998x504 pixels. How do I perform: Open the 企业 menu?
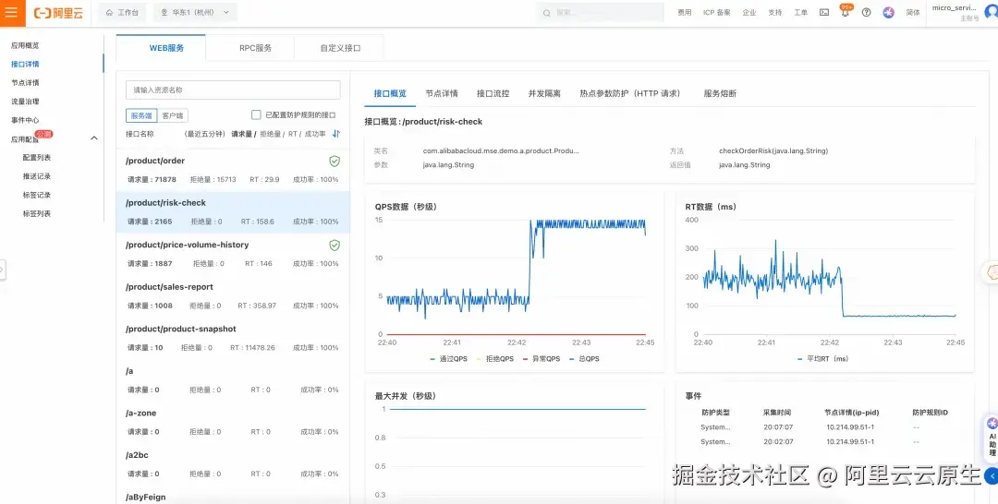point(749,13)
